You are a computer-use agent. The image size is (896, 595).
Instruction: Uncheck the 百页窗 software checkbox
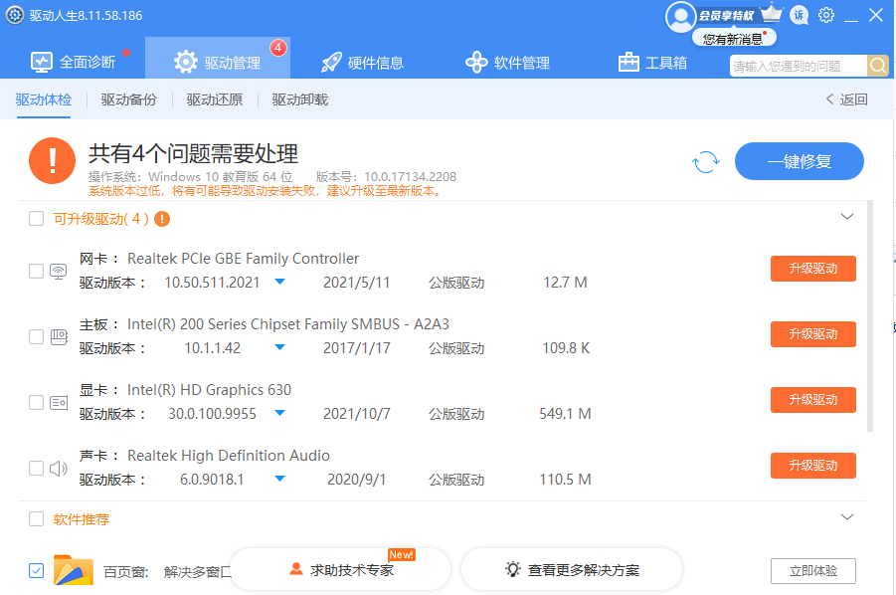[37, 570]
